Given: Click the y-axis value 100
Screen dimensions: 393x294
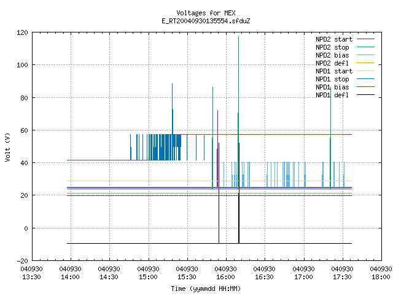Looking at the screenshot, I should point(22,66).
